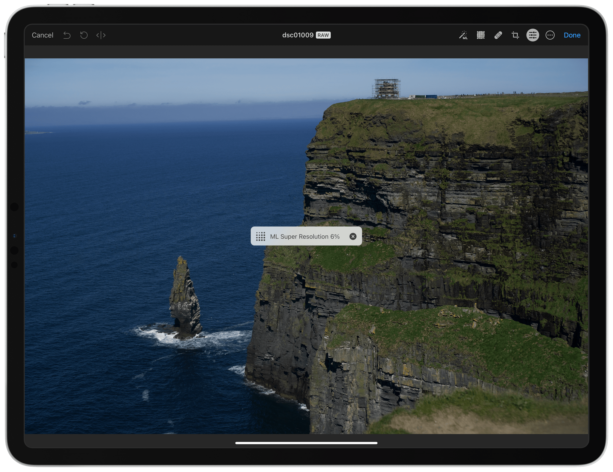
Task: Toggle the split before/after comparison view
Action: point(101,35)
